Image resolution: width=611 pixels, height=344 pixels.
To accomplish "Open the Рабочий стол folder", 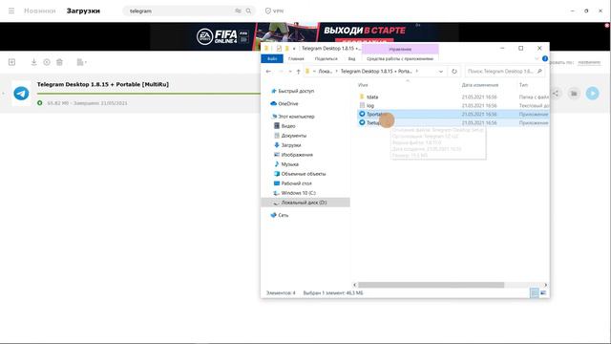I will [296, 183].
